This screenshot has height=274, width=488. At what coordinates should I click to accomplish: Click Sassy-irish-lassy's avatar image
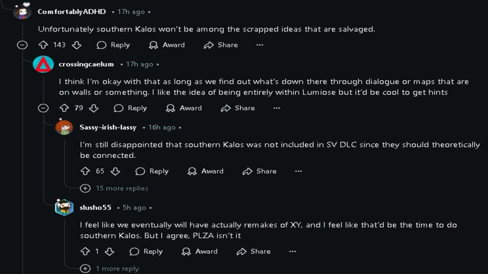[64, 127]
